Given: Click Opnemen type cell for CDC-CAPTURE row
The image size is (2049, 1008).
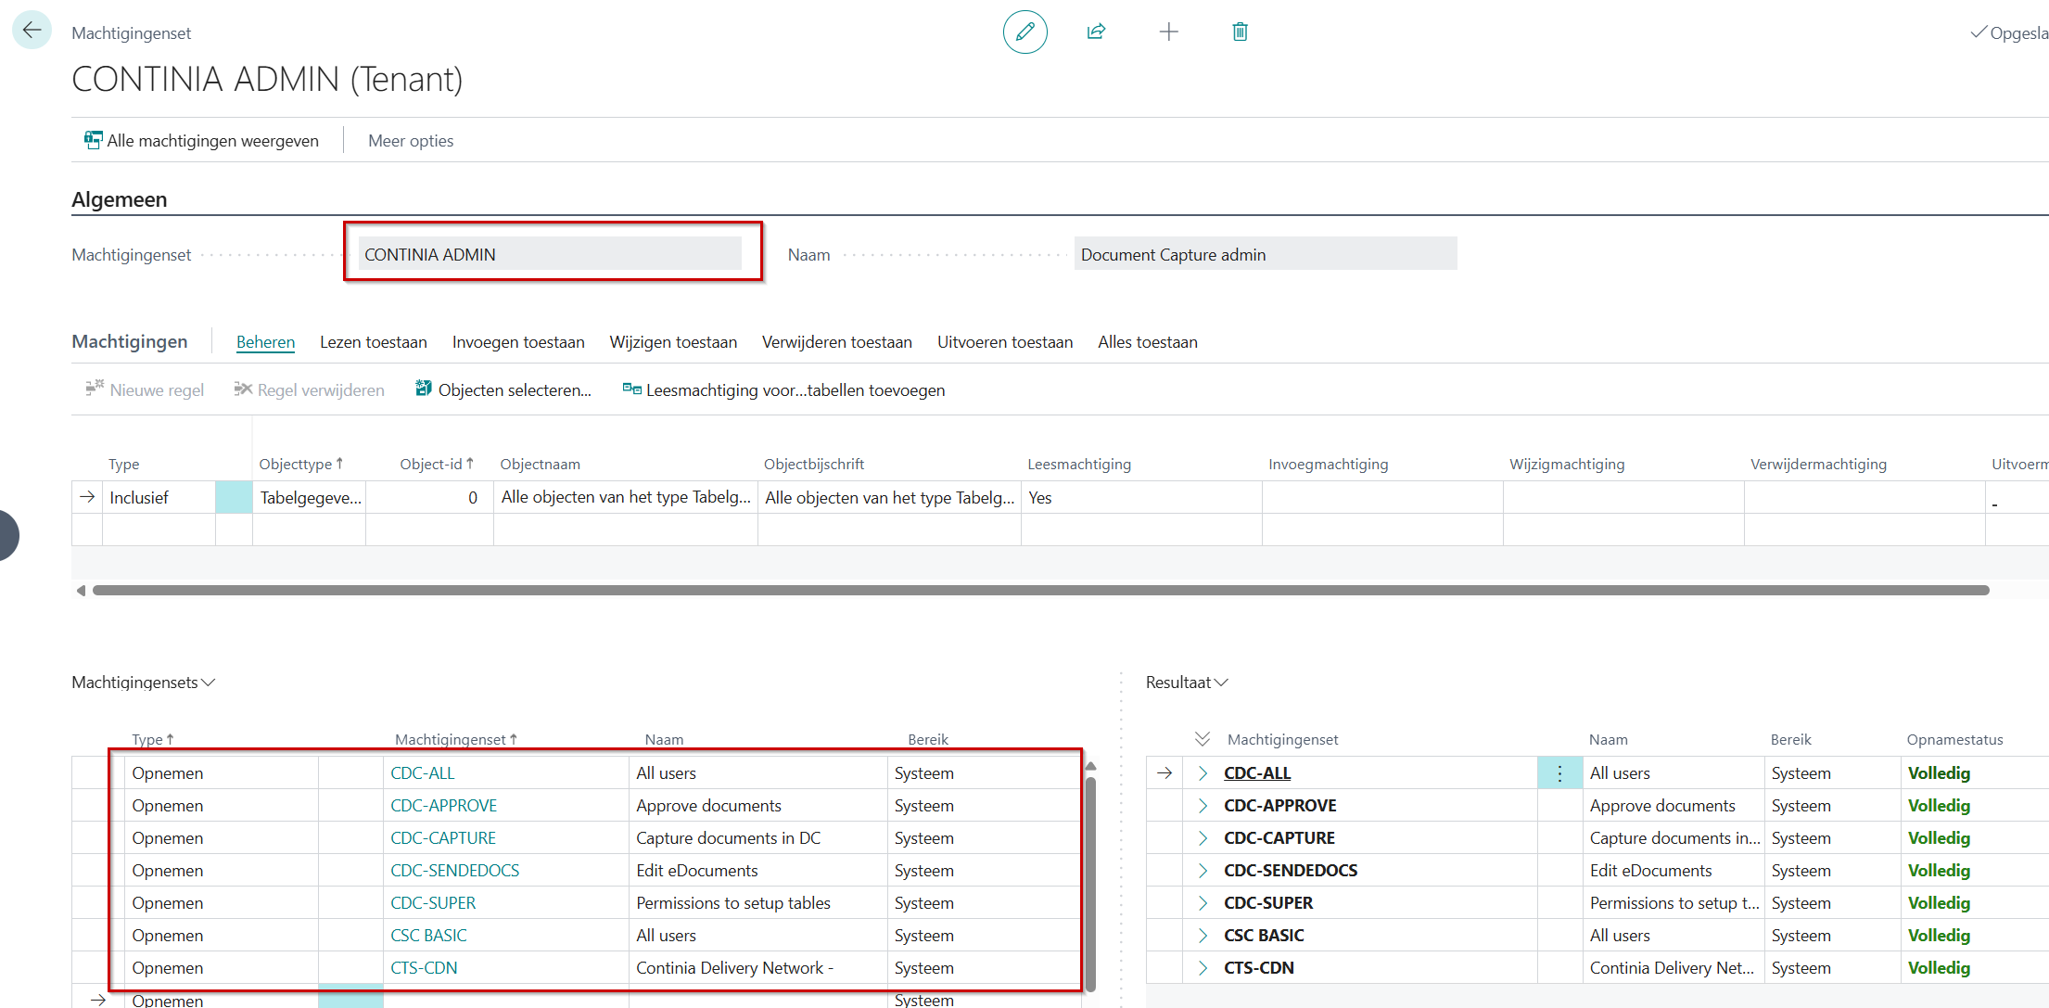Looking at the screenshot, I should pos(223,837).
